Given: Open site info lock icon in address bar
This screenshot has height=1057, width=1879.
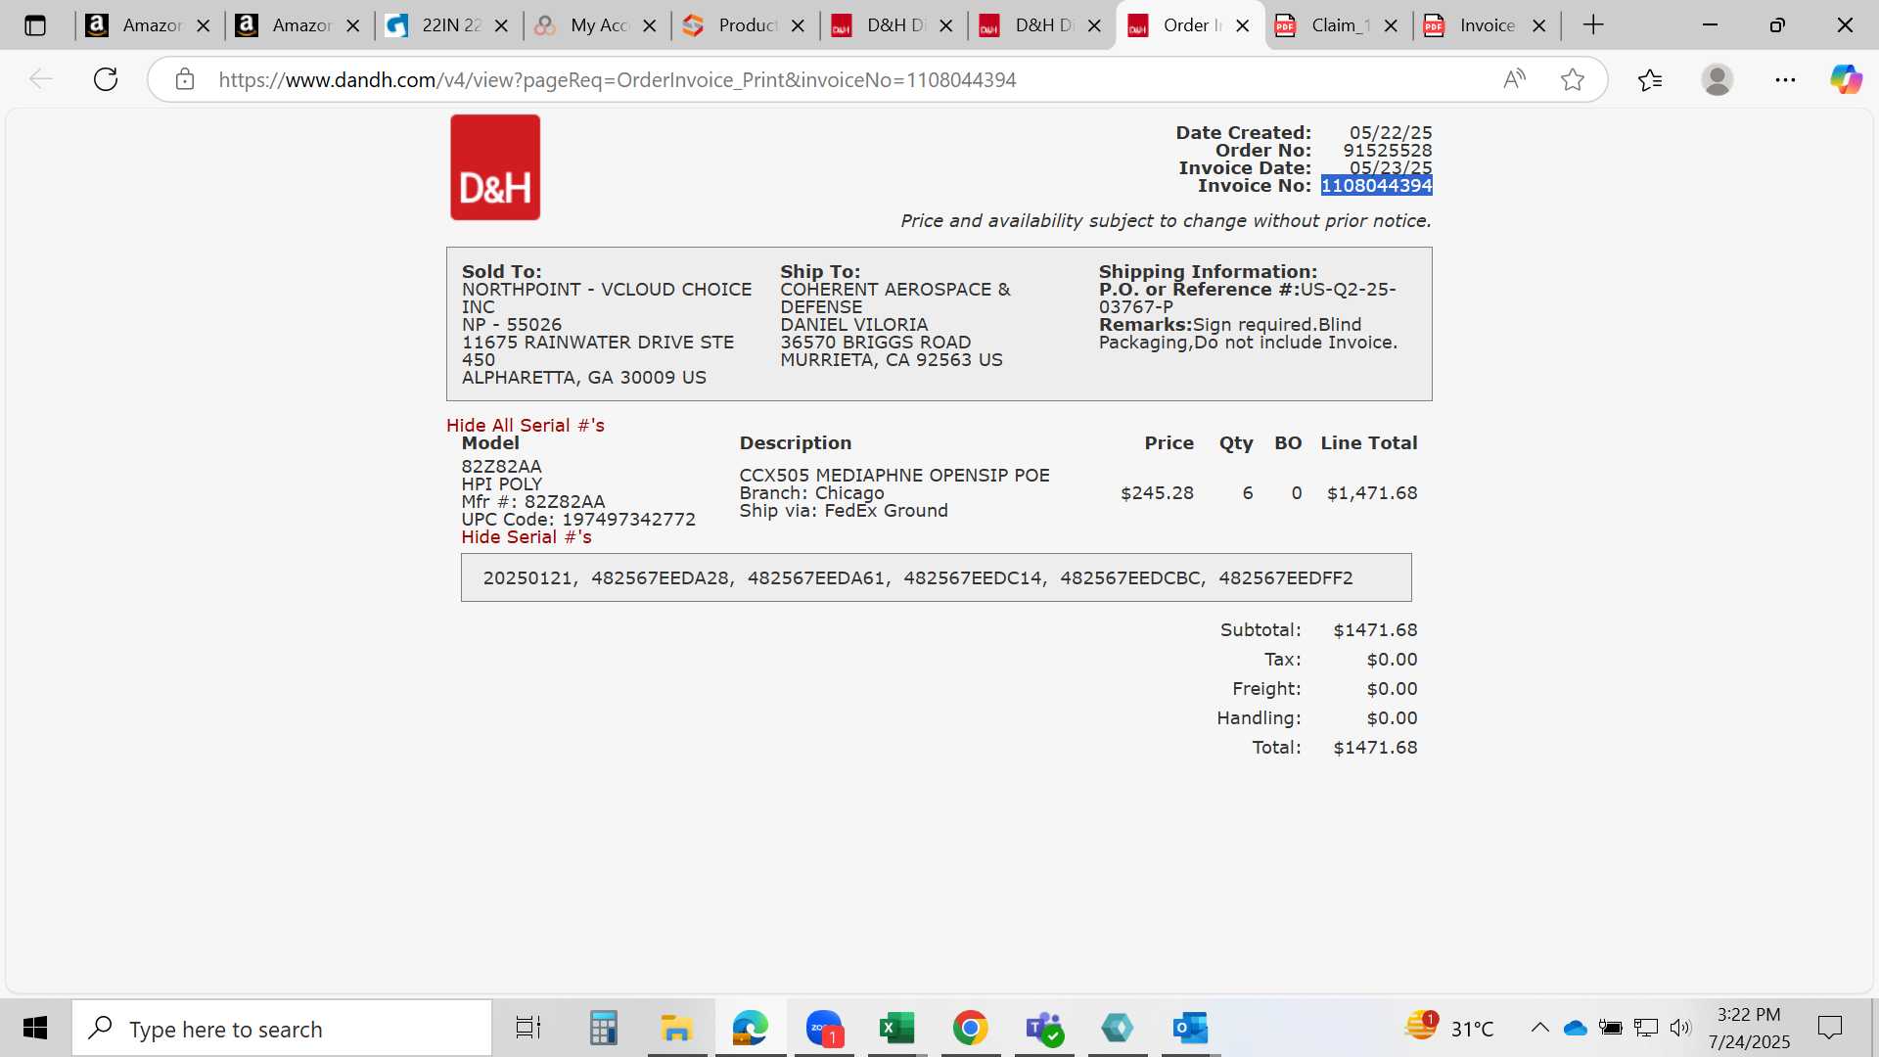Looking at the screenshot, I should pos(185,79).
